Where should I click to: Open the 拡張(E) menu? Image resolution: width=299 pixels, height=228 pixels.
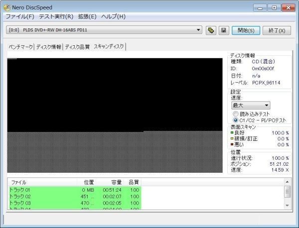(x=87, y=16)
